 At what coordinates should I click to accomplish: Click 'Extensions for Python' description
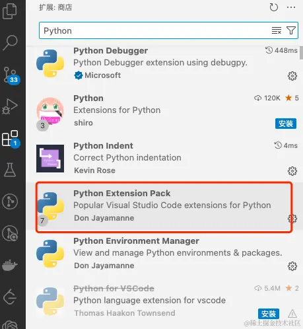117,110
